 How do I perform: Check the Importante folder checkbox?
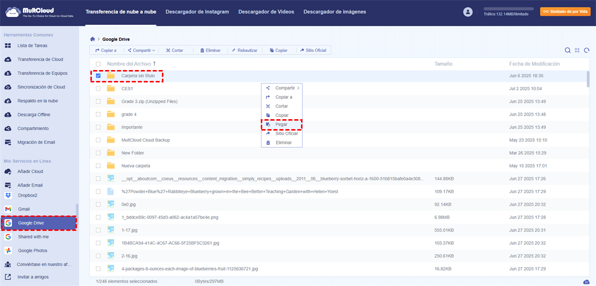[98, 128]
